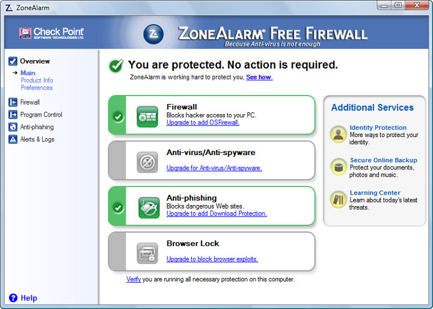
Task: Click the ZoneAlarm Z logo in header
Action: [153, 34]
